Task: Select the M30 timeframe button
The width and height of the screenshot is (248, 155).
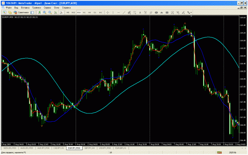Action: 79,12
